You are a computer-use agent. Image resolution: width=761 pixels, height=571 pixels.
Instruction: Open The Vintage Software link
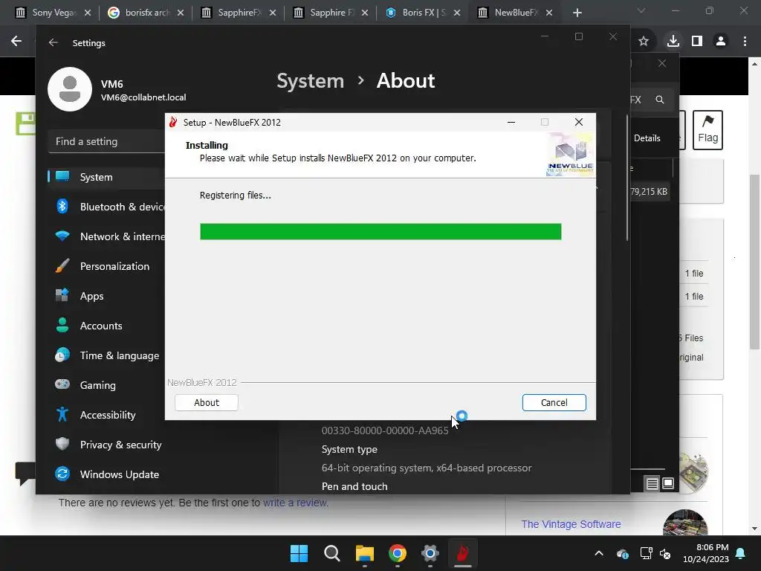click(x=571, y=524)
